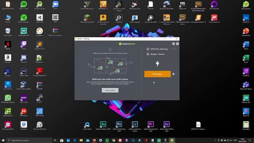
Task: Show hidden system tray icons
Action: pos(216,140)
